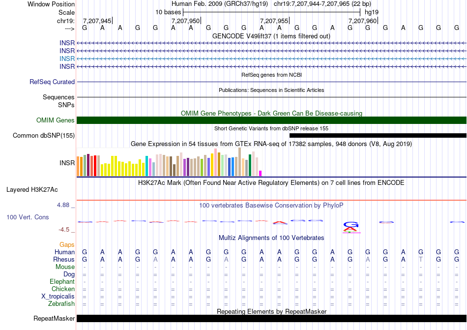Click the large blue G in PhyloP track

pos(351,224)
